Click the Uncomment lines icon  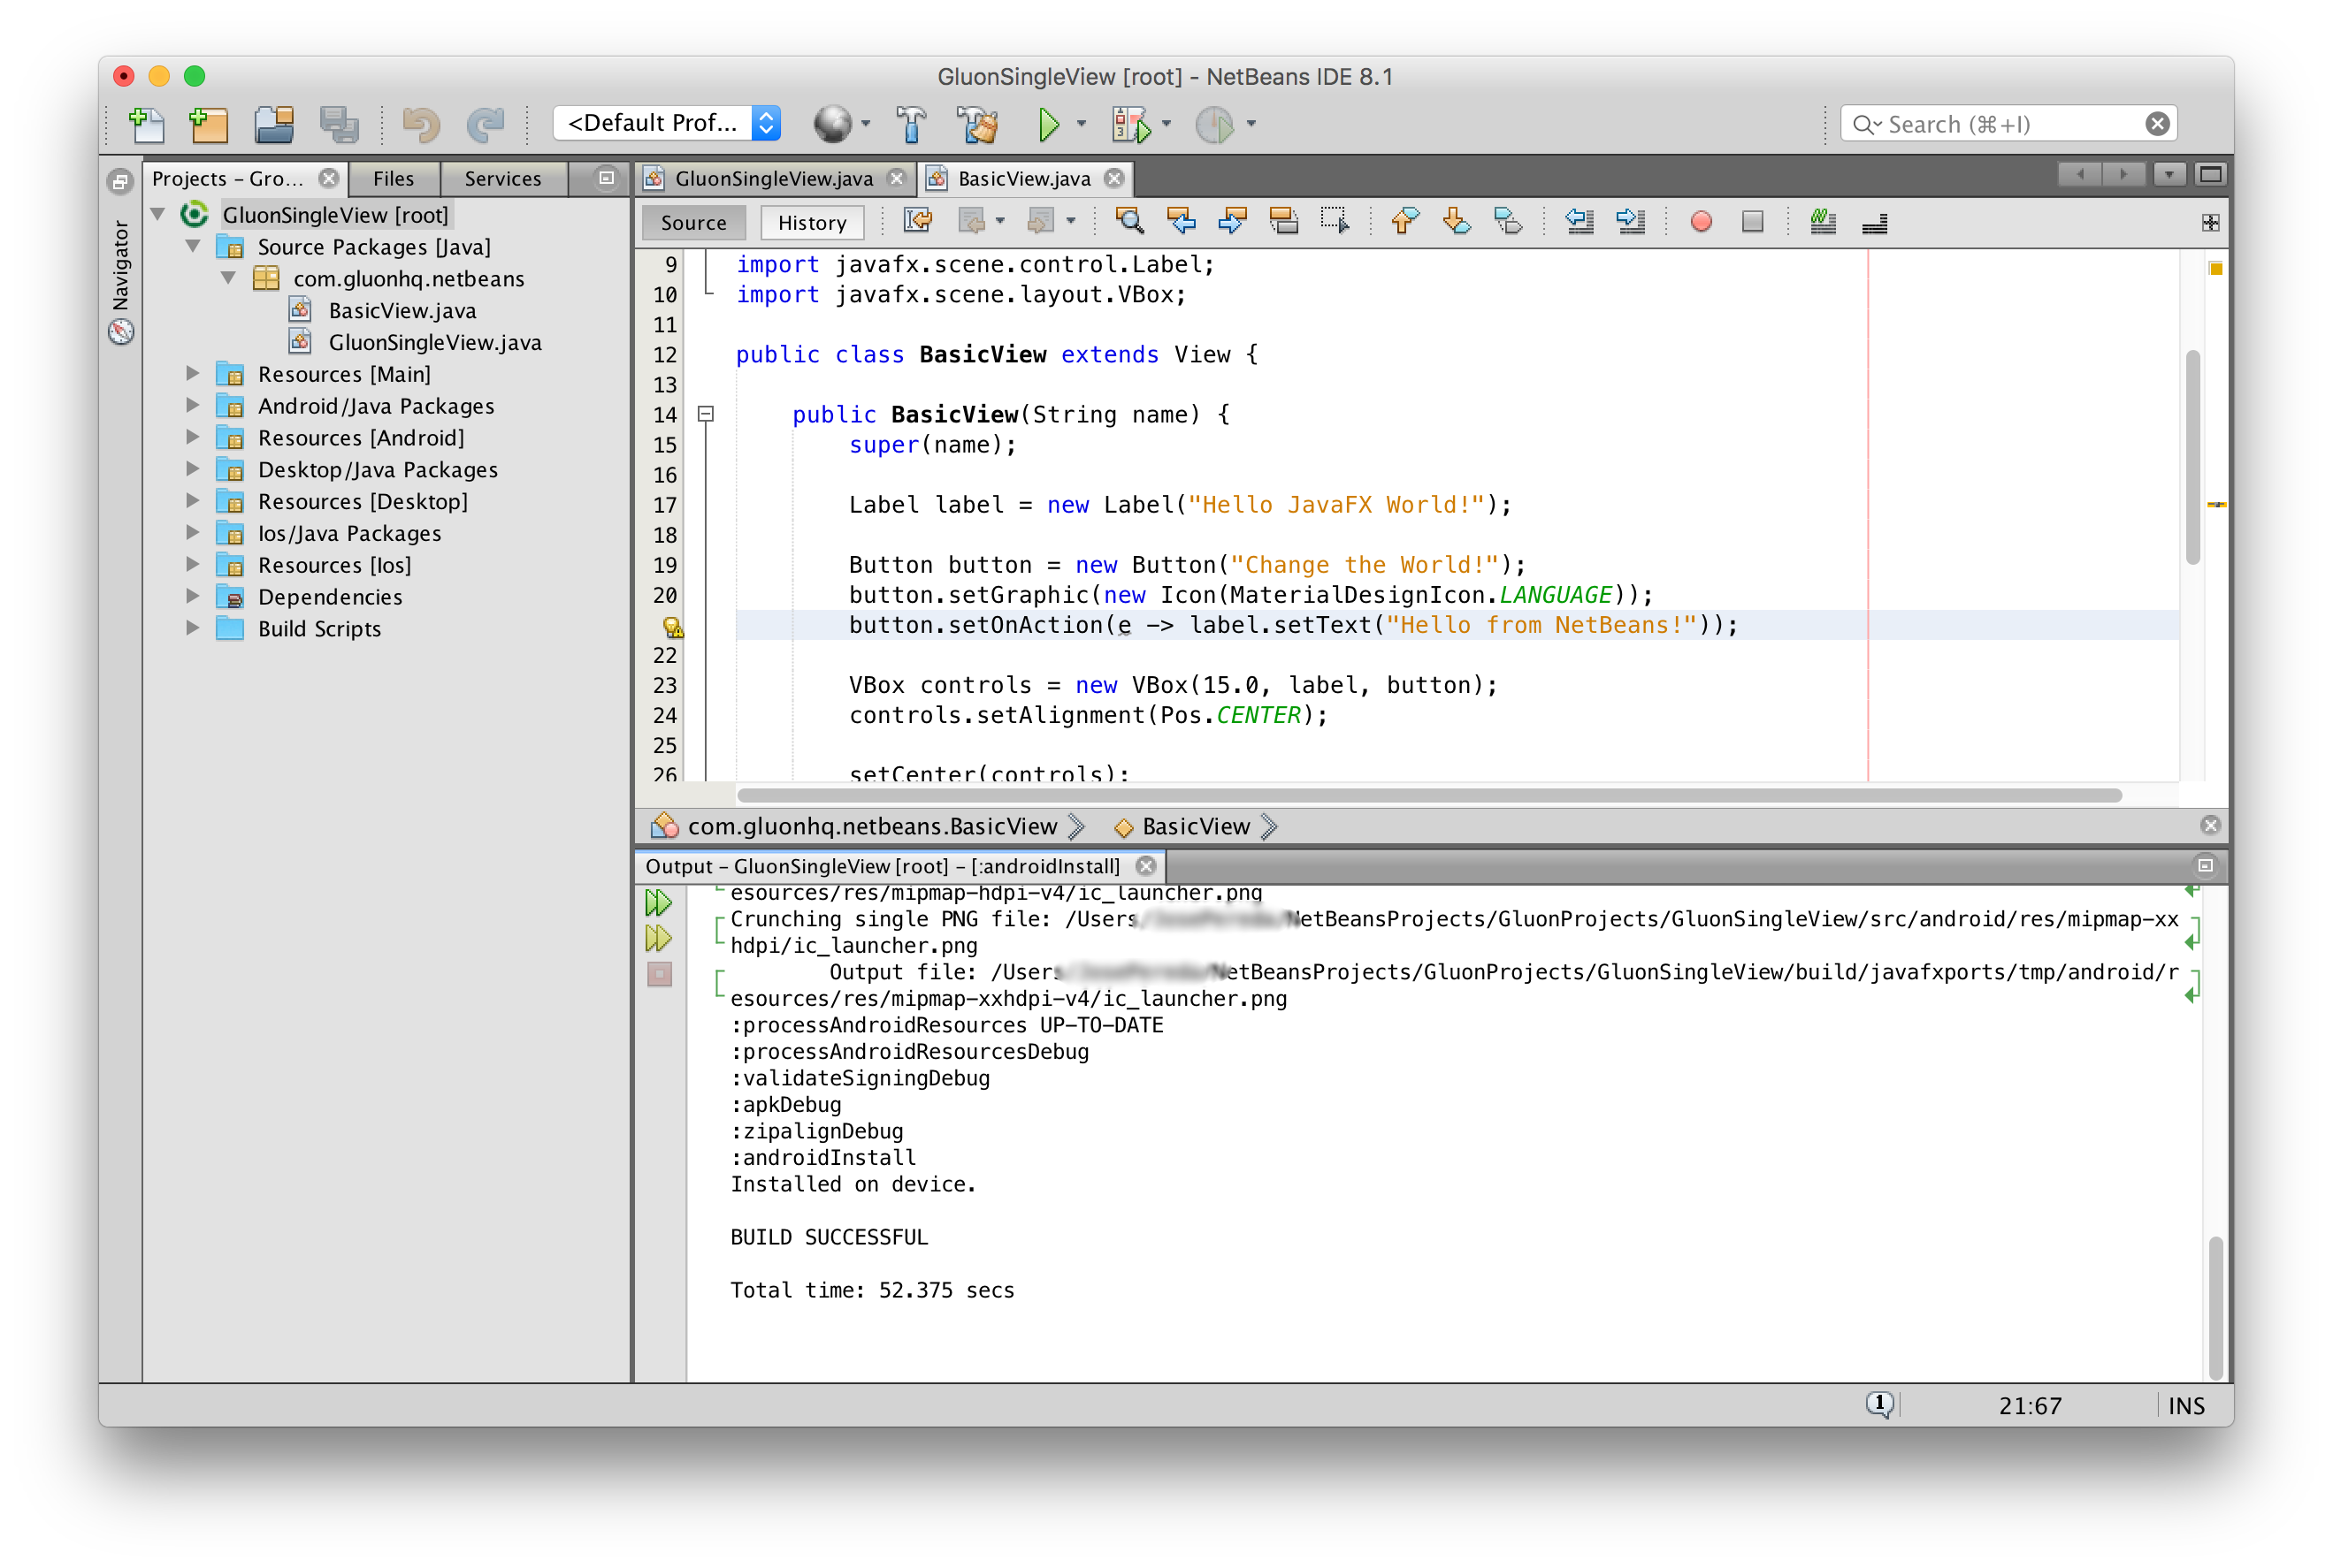coord(1874,223)
